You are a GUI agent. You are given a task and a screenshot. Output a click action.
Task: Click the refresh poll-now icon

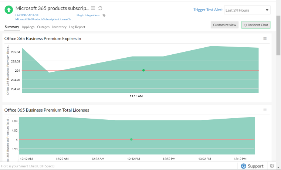click(x=100, y=8)
